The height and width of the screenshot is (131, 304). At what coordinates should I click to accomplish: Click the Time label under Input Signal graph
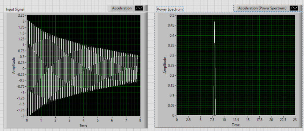tap(84, 126)
